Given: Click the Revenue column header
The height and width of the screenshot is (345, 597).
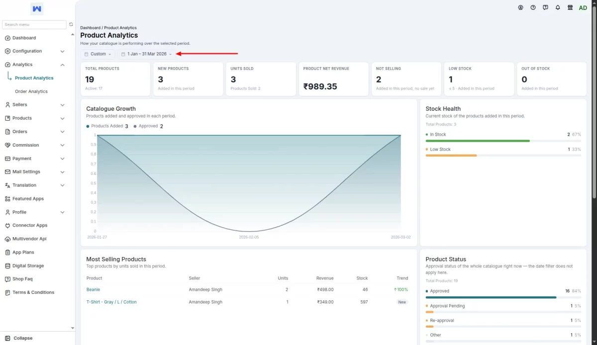Looking at the screenshot, I should point(325,278).
